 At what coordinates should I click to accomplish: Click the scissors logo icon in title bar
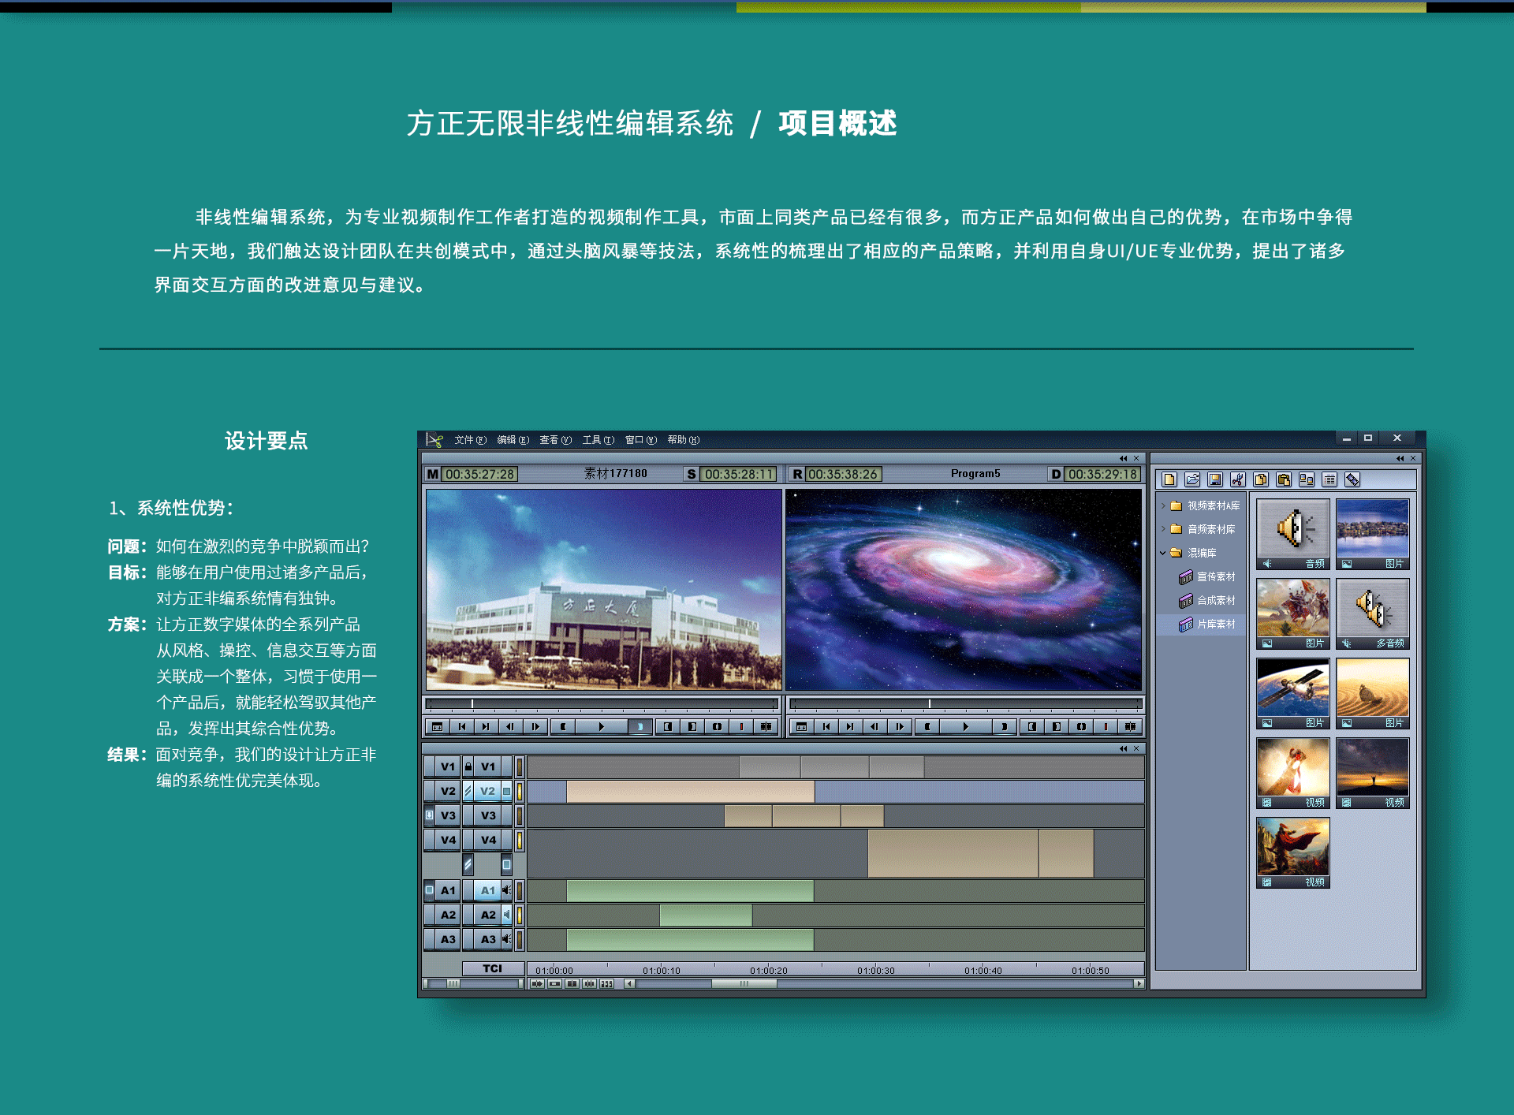[x=434, y=440]
